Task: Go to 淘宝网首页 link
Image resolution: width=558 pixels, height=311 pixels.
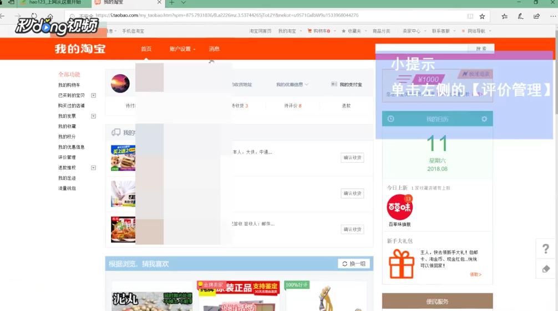Action: click(260, 31)
